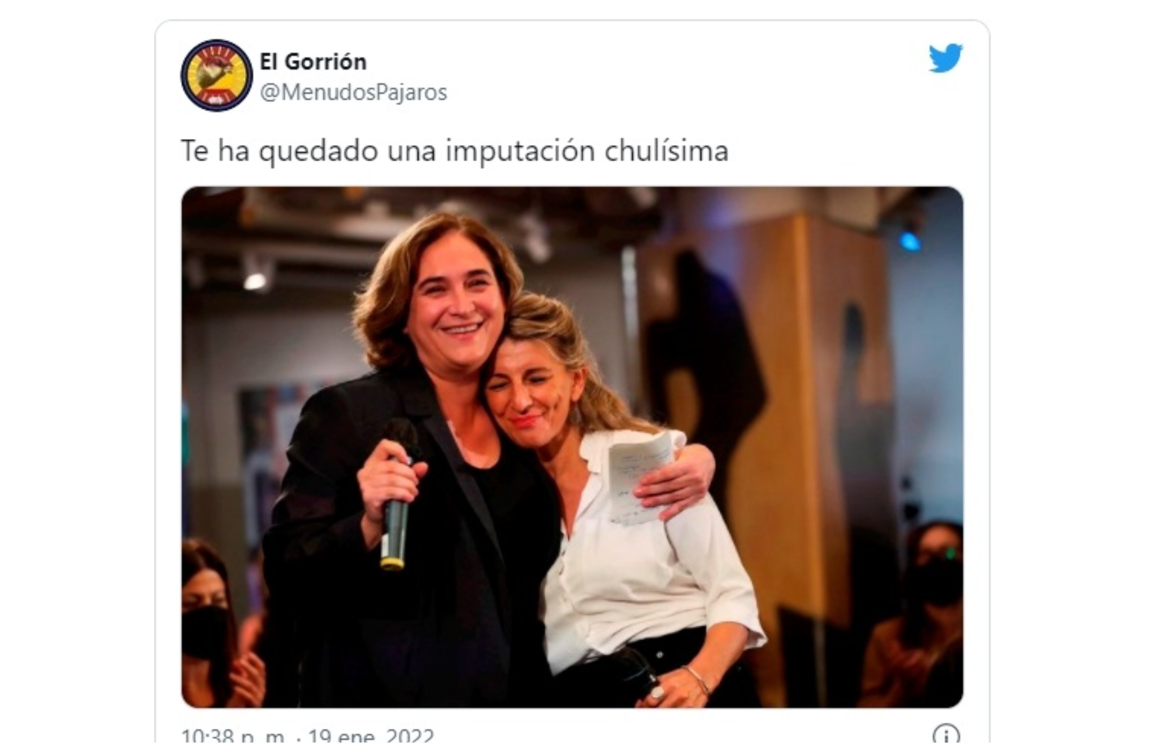Image resolution: width=1154 pixels, height=751 pixels.
Task: Click the tweet text about imputación chulísima
Action: [455, 151]
